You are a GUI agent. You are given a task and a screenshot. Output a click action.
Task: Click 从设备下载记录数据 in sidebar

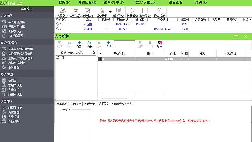pyautogui.click(x=17, y=49)
